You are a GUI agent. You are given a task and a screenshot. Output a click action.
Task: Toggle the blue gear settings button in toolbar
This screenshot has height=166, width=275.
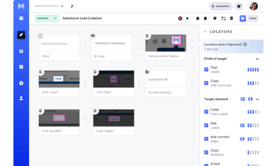tap(243, 19)
